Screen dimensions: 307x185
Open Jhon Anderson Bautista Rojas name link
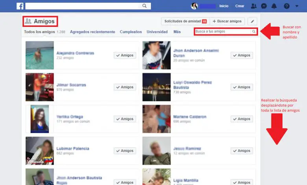(79, 180)
